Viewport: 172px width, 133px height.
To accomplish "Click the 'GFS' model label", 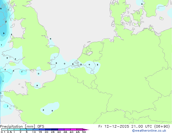I will [41, 126].
